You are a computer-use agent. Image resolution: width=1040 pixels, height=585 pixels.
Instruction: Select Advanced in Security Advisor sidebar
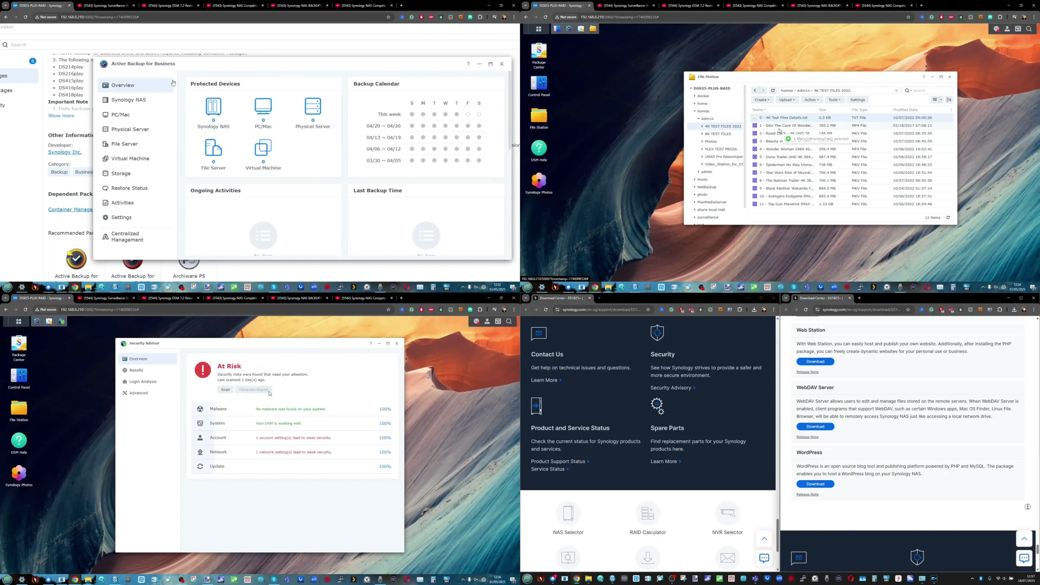click(148, 393)
